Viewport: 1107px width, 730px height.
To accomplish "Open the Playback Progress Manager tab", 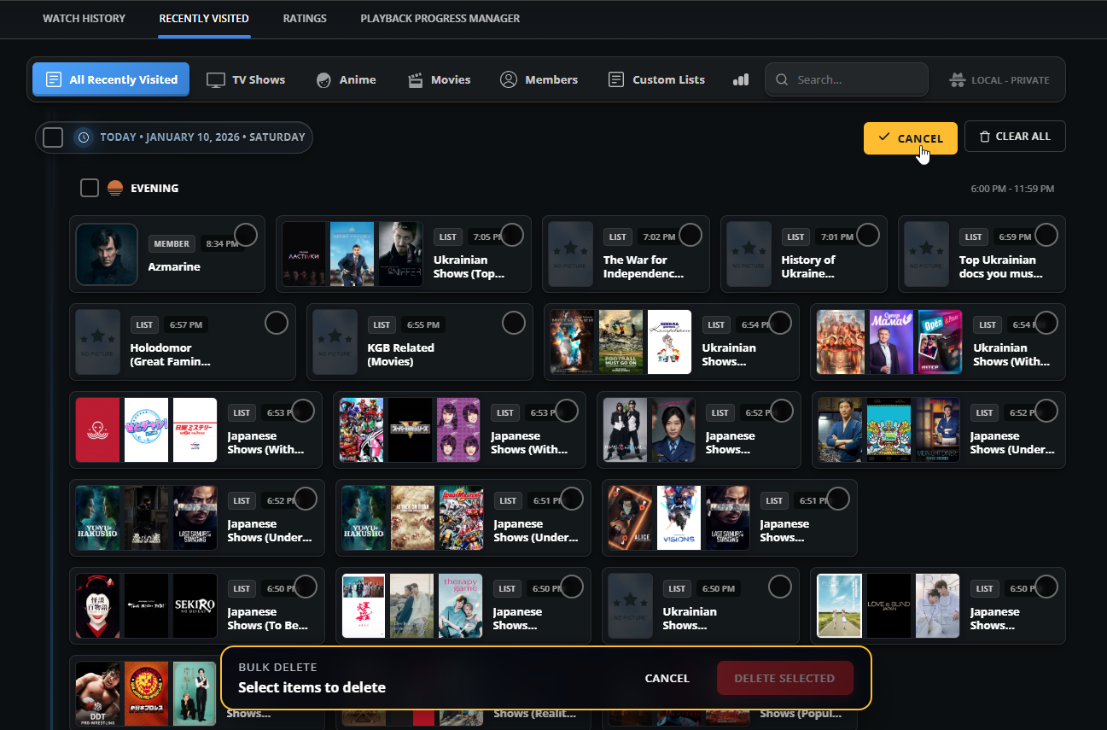I will tap(440, 18).
